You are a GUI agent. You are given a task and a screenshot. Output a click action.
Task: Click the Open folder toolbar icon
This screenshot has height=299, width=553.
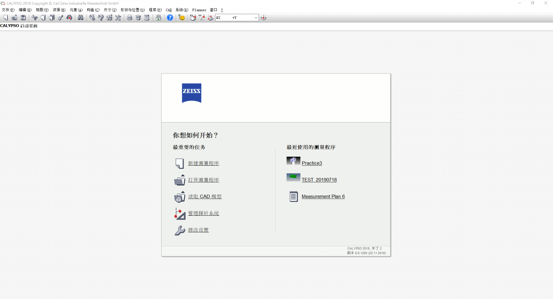14,18
